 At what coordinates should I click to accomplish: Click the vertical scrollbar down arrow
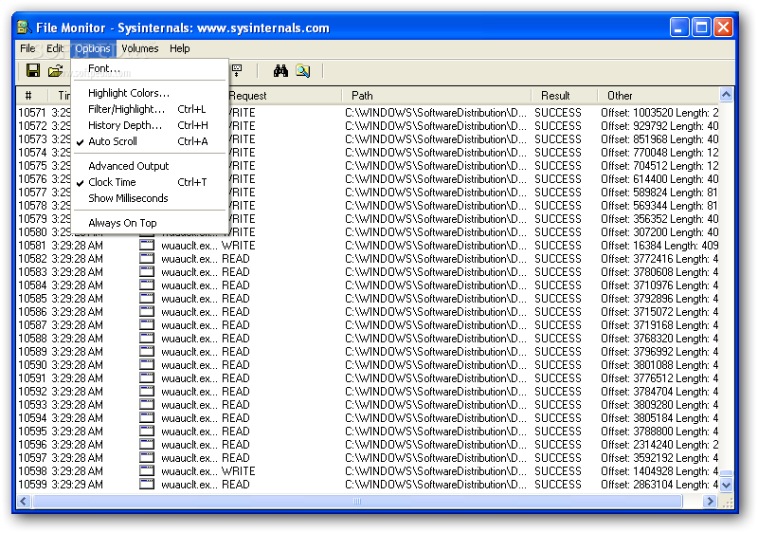726,485
